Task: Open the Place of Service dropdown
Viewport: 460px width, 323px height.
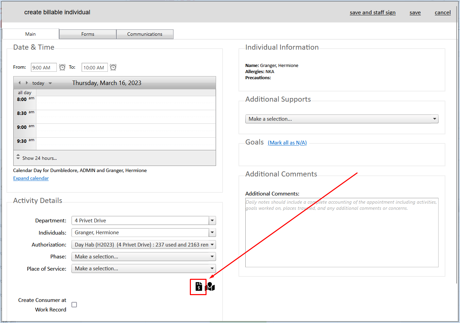Action: (144, 269)
